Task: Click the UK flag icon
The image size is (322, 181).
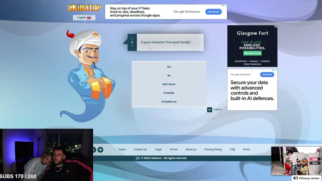Action: point(89,18)
